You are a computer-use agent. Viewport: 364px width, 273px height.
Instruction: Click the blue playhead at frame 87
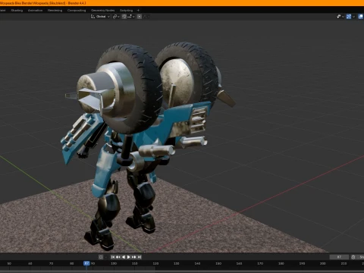pyautogui.click(x=86, y=263)
